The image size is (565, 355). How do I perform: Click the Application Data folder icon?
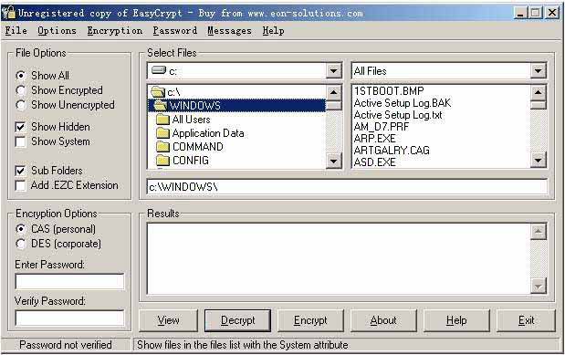[162, 133]
